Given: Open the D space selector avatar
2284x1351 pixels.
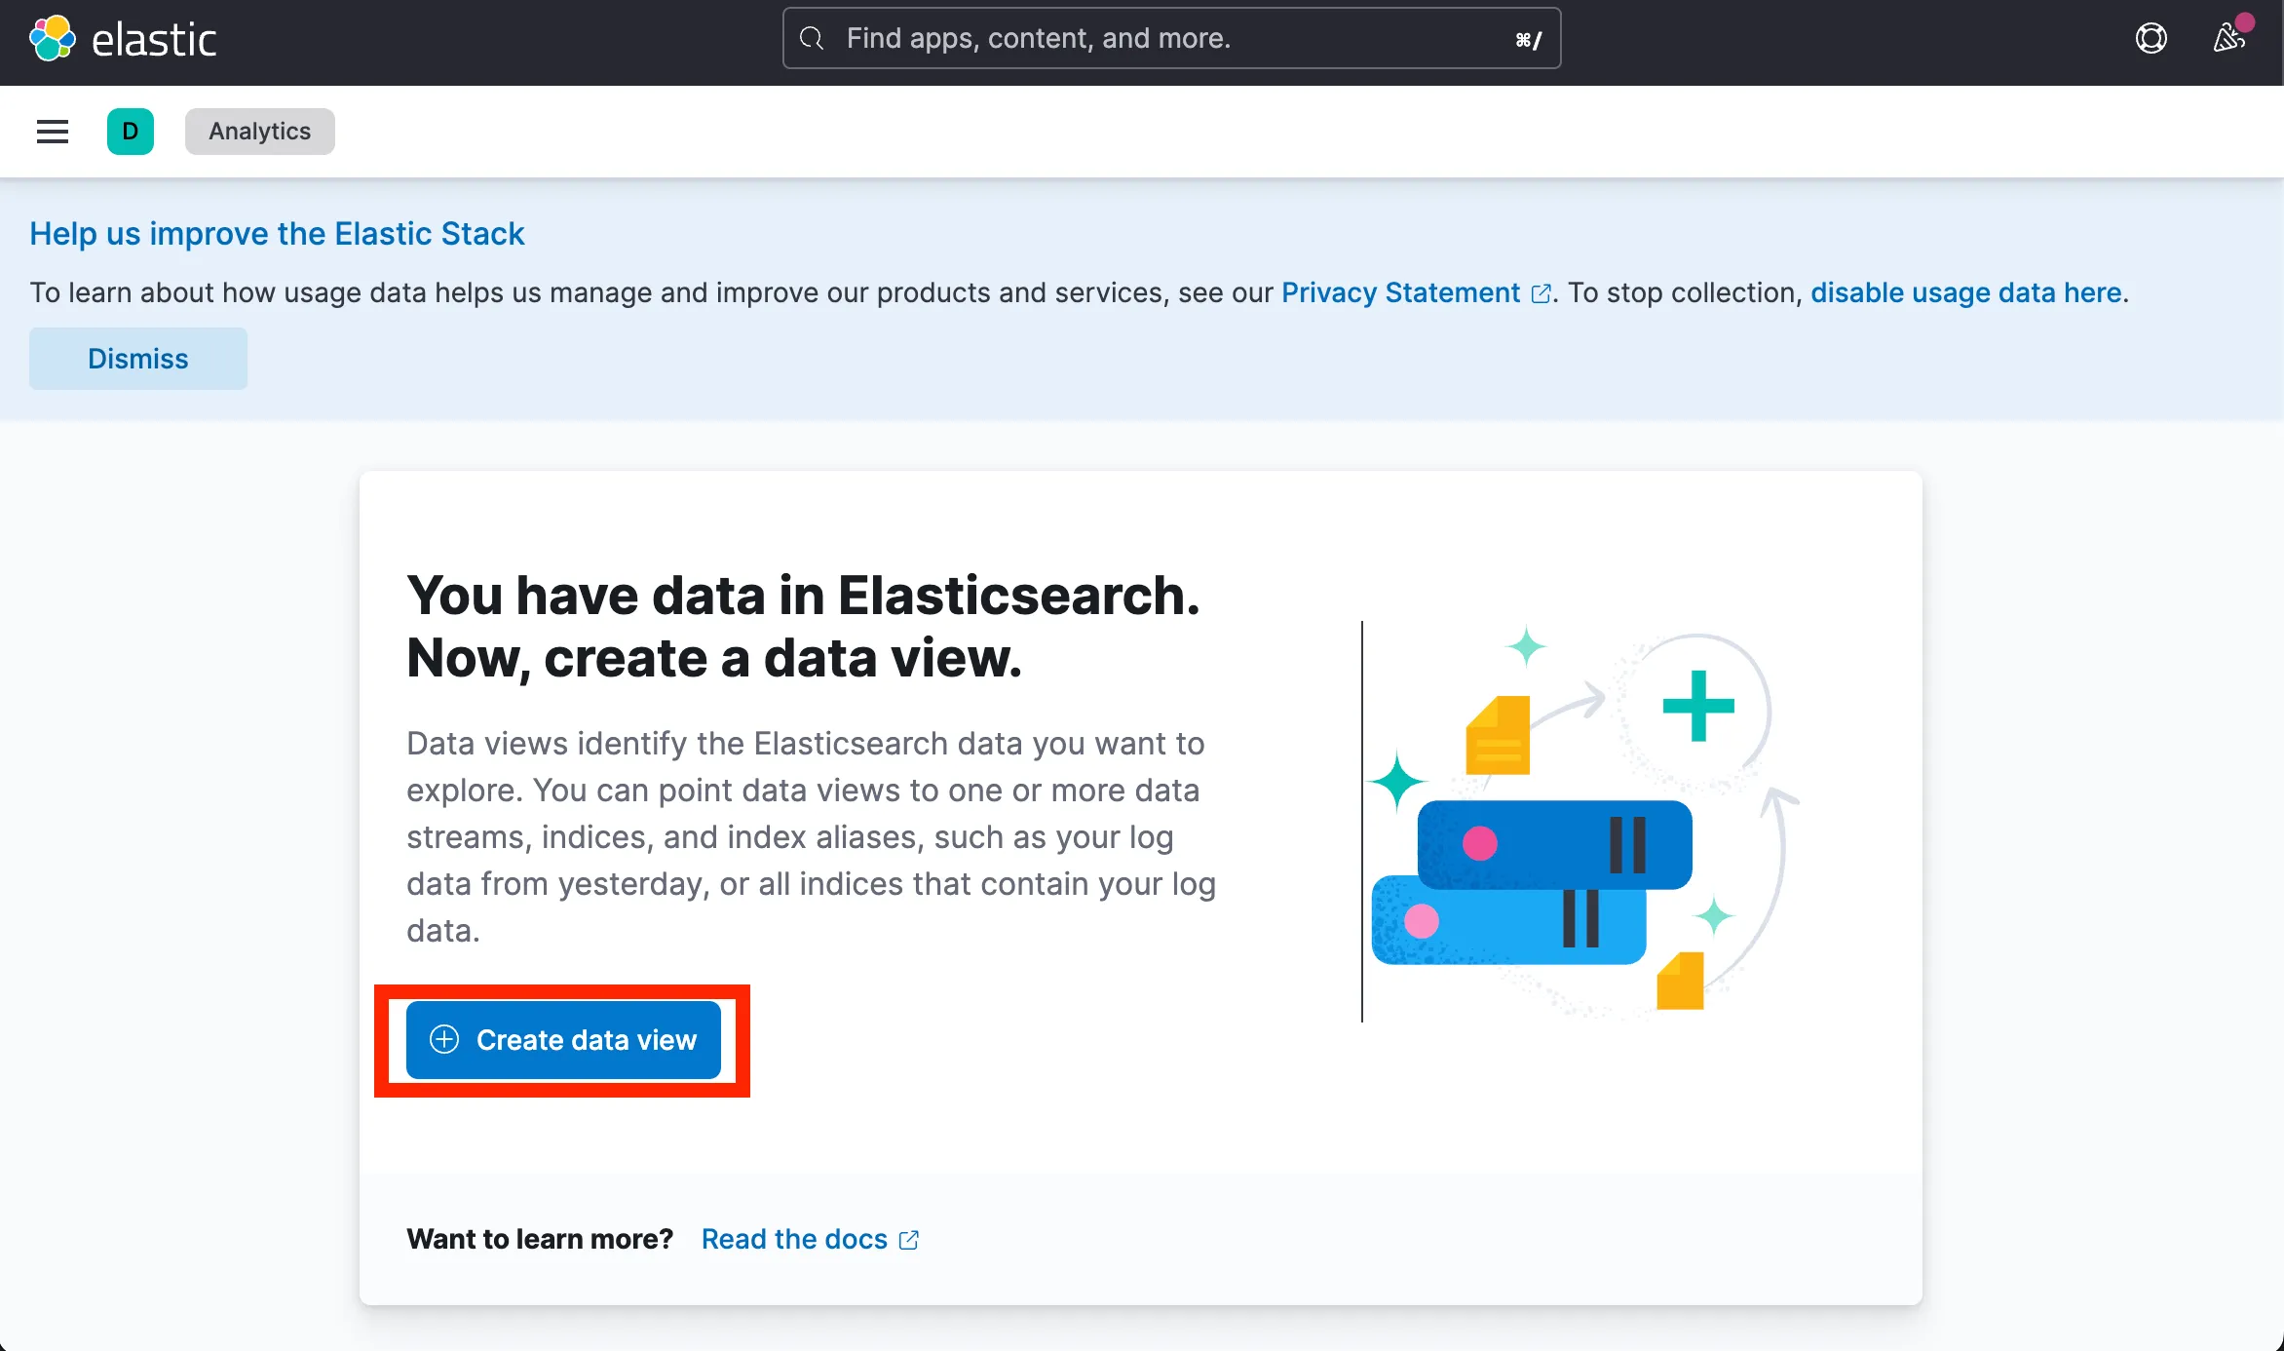Looking at the screenshot, I should 131,132.
